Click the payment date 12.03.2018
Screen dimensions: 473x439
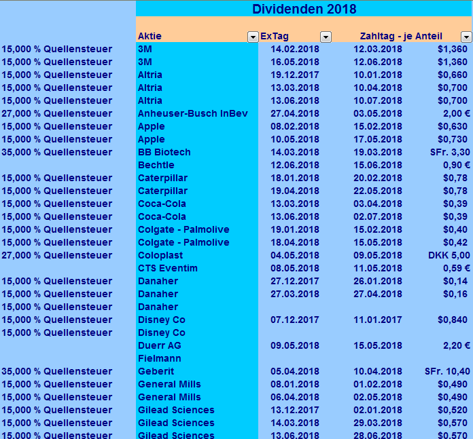tap(378, 49)
